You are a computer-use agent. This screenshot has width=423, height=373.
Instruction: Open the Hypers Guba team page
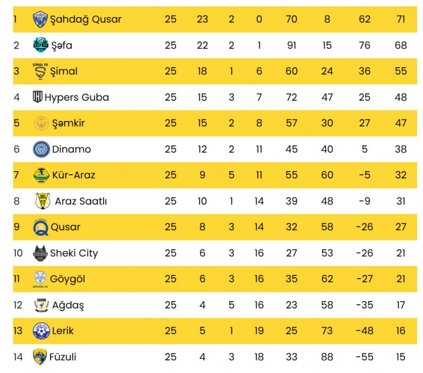tap(77, 97)
